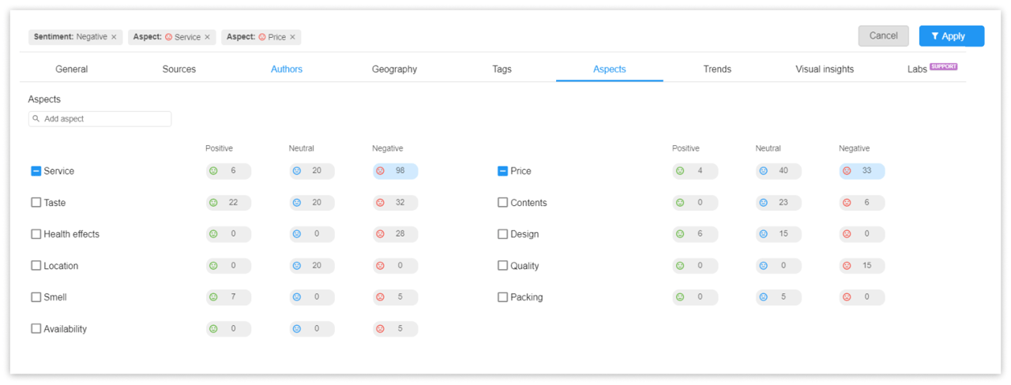Open the Visual insights tab
The image size is (1011, 385).
click(x=824, y=69)
